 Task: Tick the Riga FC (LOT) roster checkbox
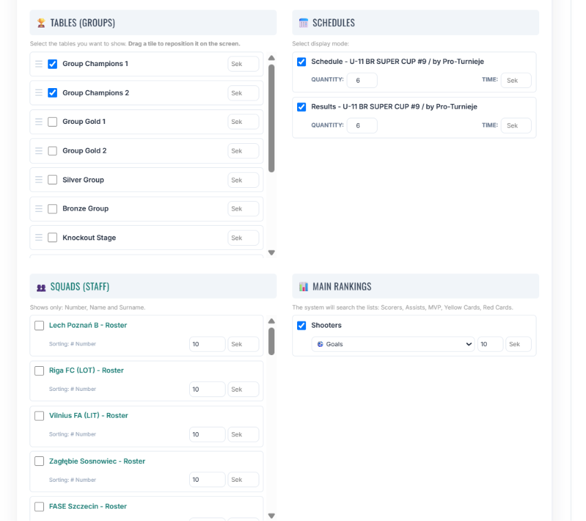click(39, 371)
